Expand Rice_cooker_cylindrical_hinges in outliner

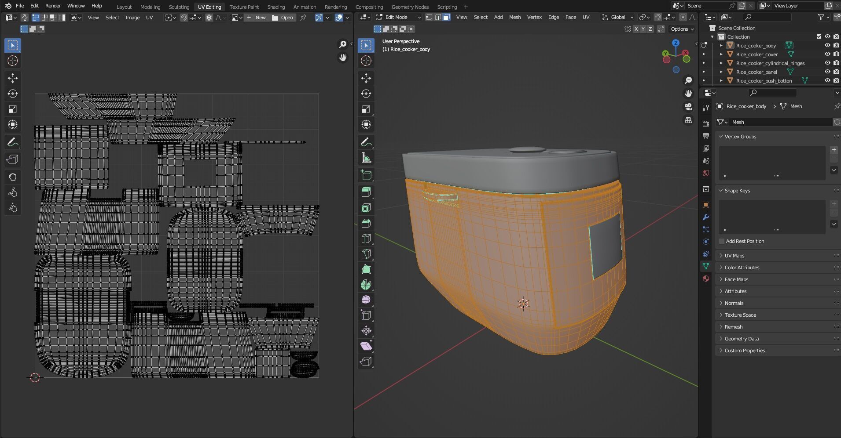point(721,63)
